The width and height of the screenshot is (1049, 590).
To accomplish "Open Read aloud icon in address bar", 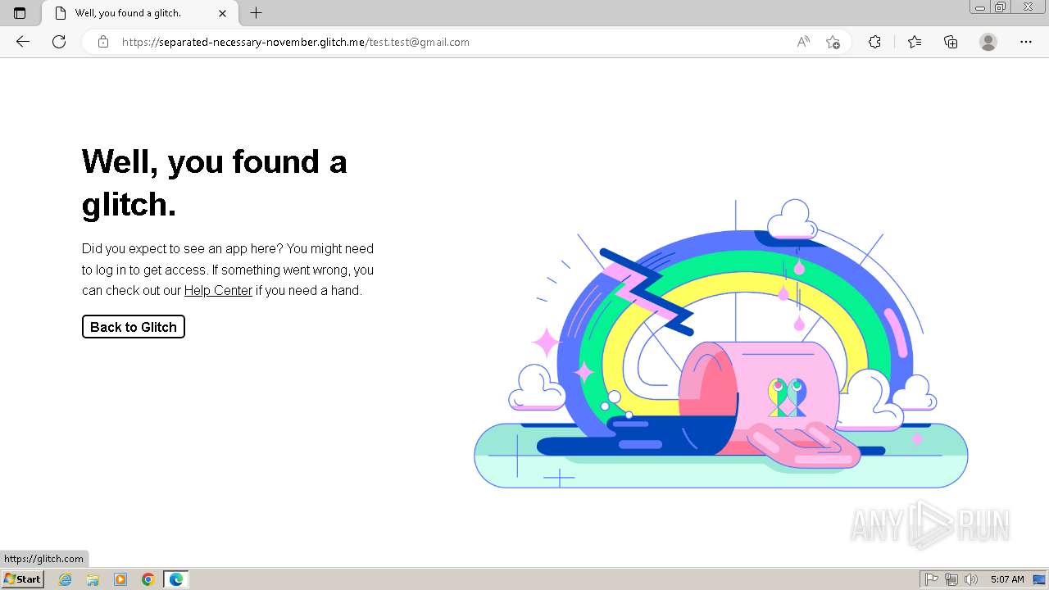I will pos(803,42).
